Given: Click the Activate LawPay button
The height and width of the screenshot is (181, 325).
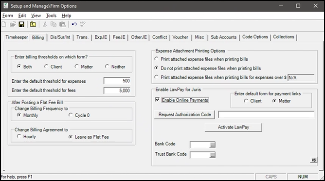Looking at the screenshot, I should pos(234,127).
